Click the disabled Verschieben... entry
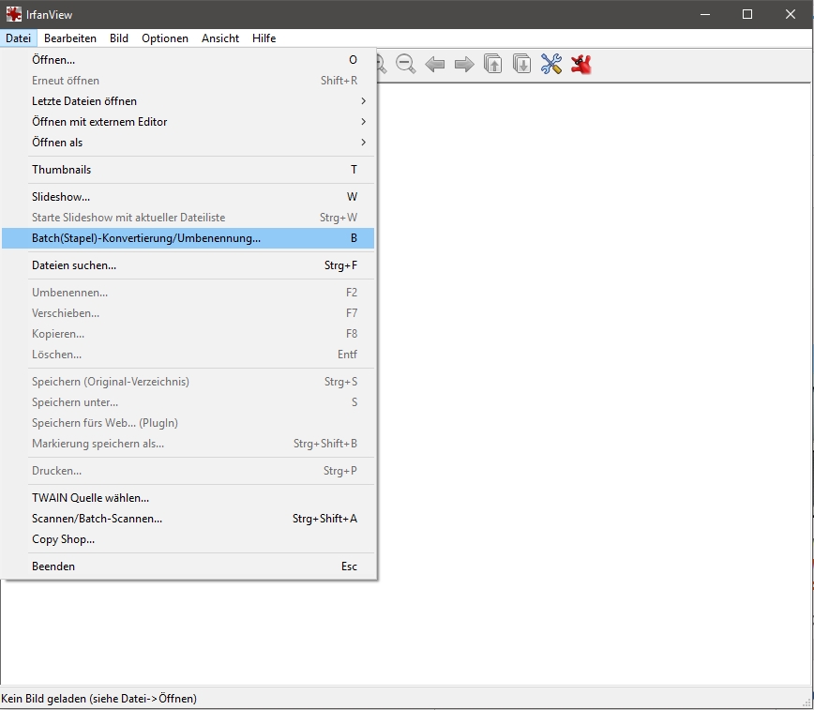This screenshot has width=814, height=710. pyautogui.click(x=188, y=312)
